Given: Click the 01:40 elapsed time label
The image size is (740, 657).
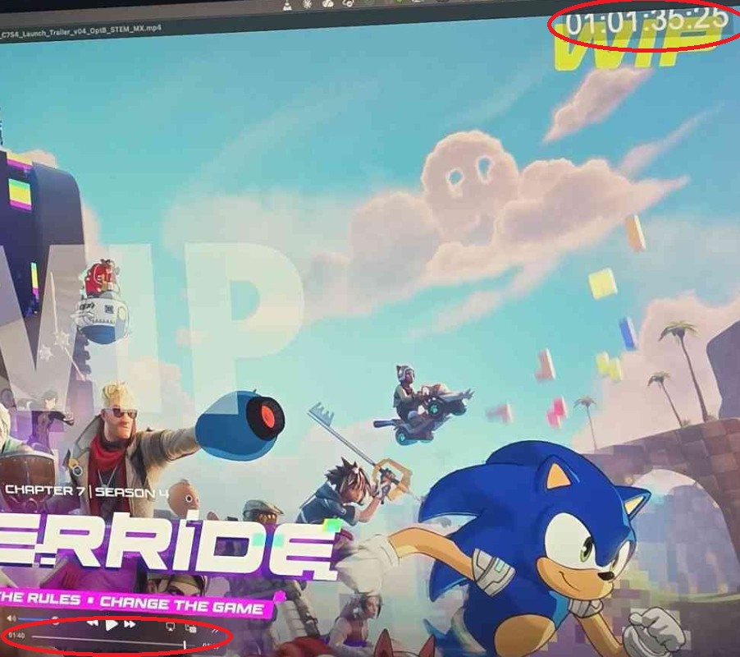Looking at the screenshot, I should 16,636.
